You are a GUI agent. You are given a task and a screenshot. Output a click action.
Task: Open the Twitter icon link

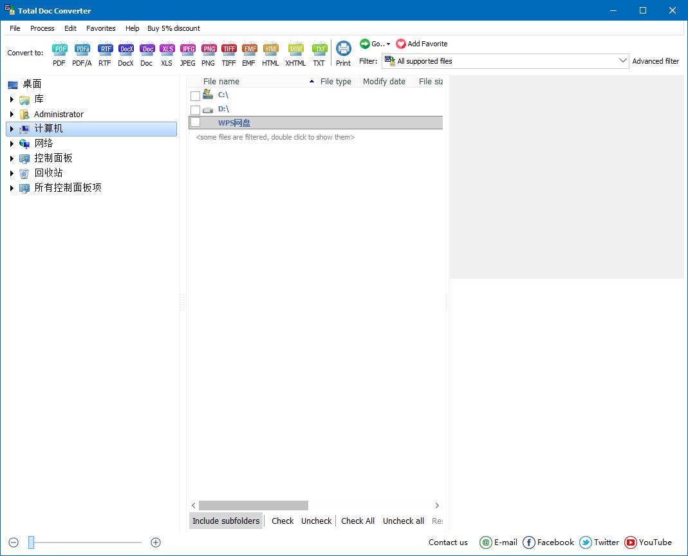tap(586, 542)
